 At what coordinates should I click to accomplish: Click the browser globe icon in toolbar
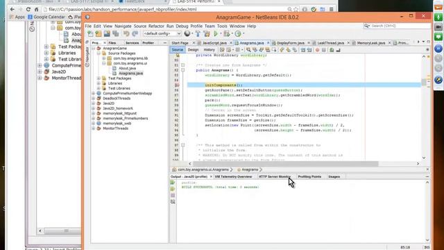tap(187, 34)
